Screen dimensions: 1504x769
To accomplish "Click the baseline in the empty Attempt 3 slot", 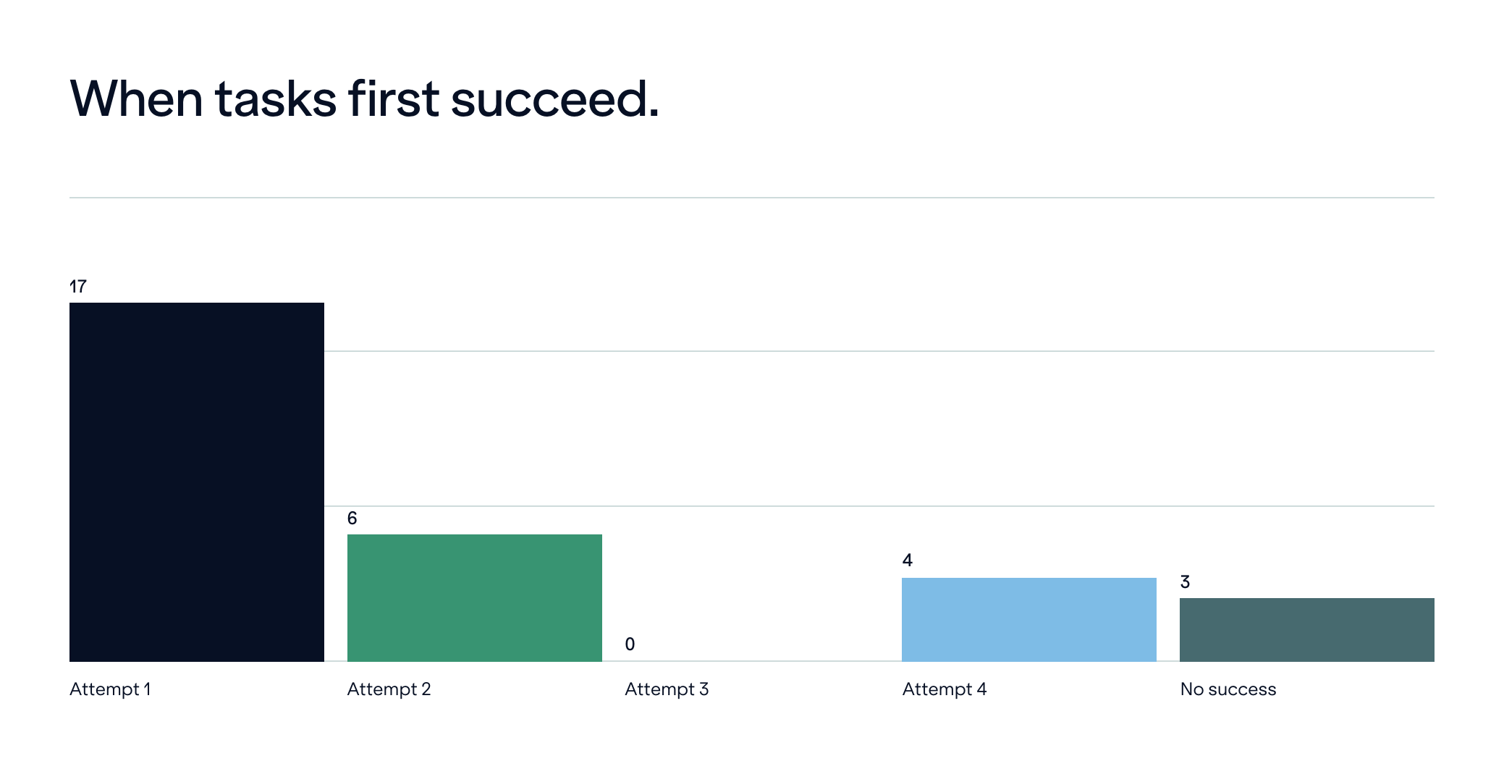I will click(752, 661).
